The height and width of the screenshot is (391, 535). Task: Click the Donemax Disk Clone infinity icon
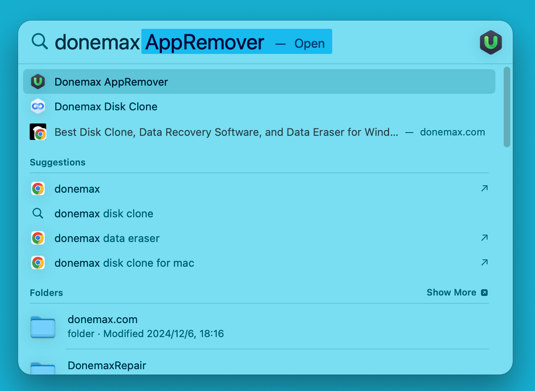[x=38, y=106]
